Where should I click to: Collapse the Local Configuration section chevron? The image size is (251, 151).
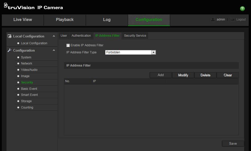pyautogui.click(x=54, y=36)
